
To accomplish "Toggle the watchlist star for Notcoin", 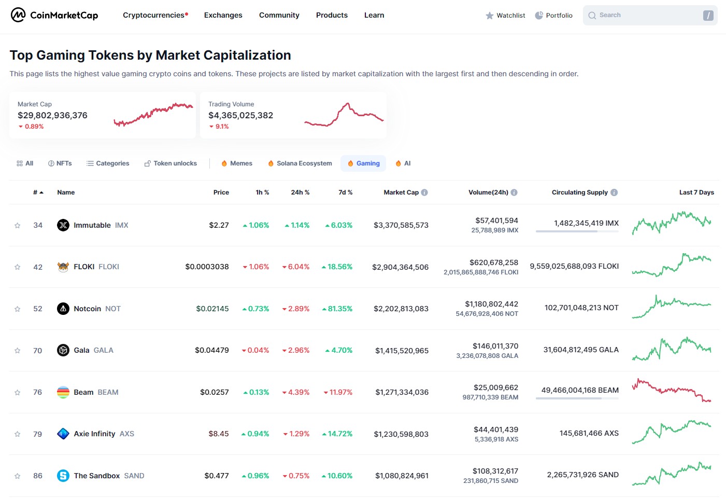I will [18, 309].
